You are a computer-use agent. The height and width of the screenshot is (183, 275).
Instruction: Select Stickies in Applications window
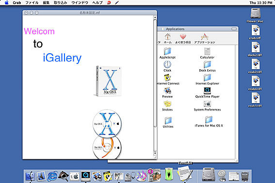[167, 106]
